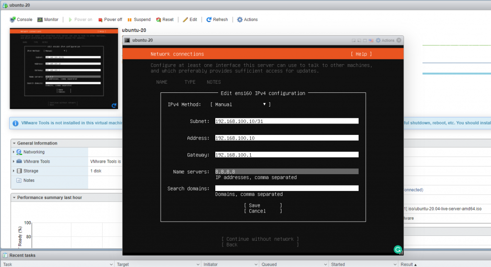The height and width of the screenshot is (267, 491).
Task: Click the Storage disk icon
Action: coord(19,171)
